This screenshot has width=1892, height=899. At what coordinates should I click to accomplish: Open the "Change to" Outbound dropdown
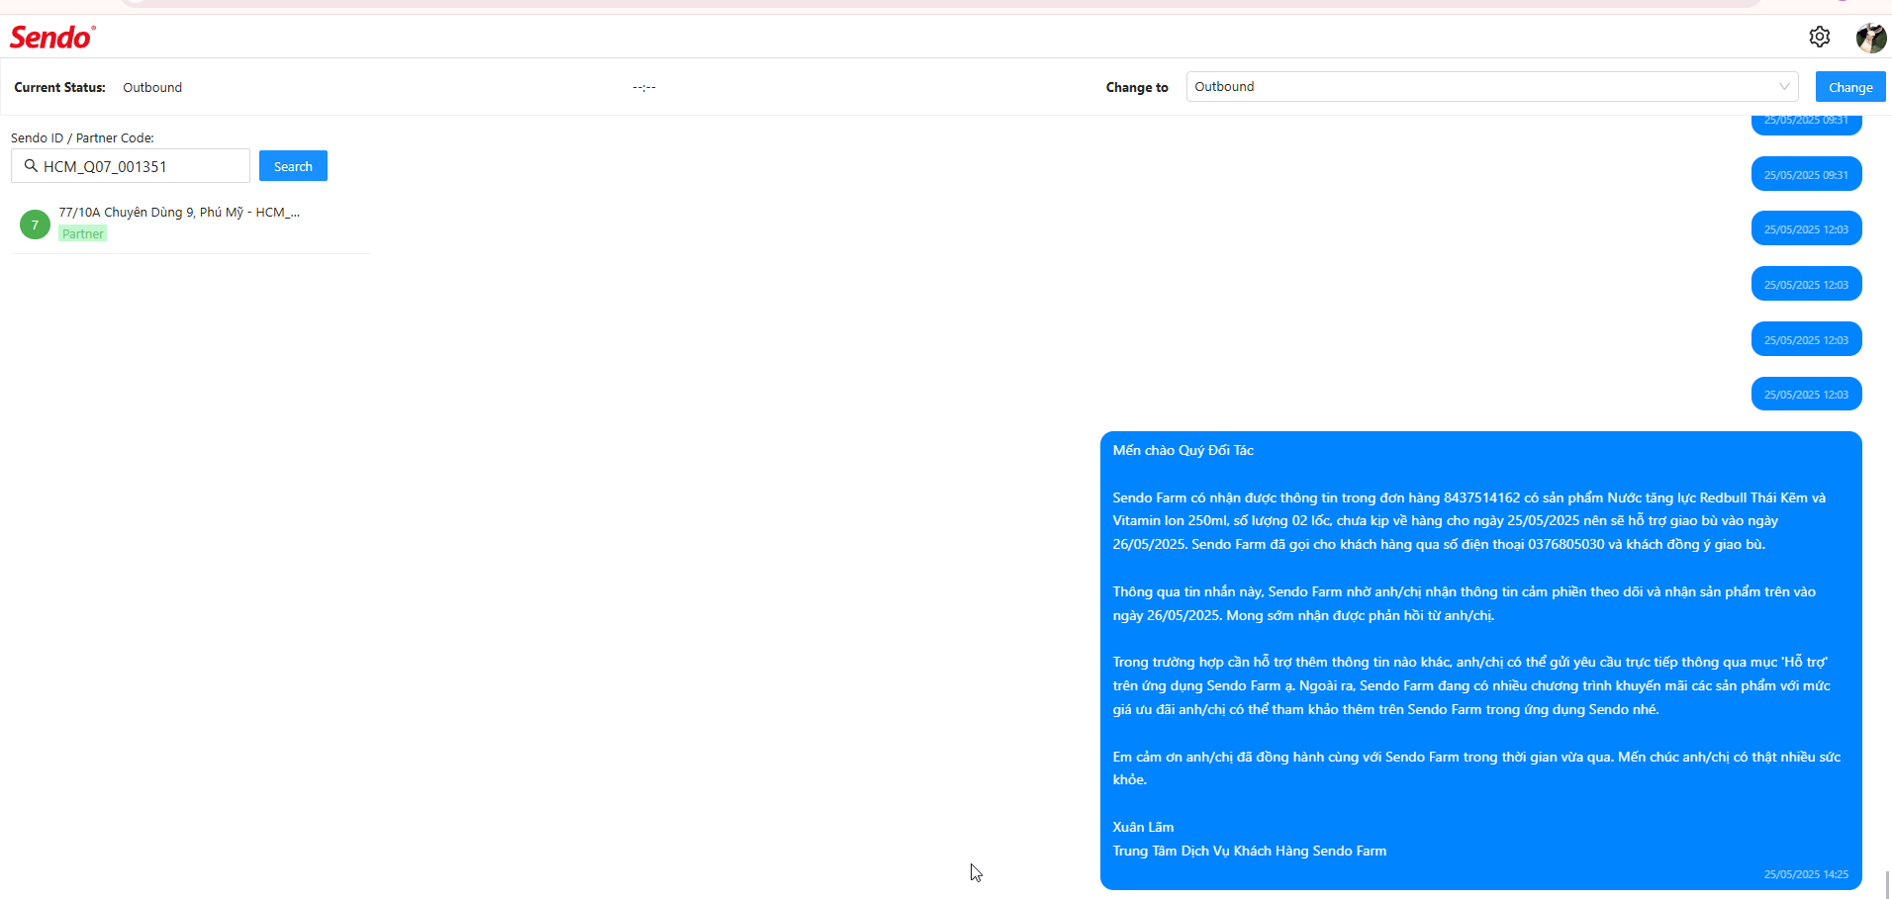tap(1492, 87)
